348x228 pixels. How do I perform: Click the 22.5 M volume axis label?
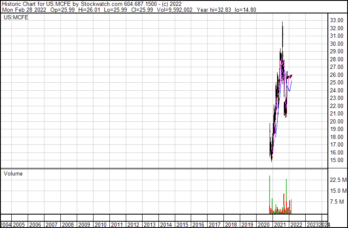coord(338,180)
